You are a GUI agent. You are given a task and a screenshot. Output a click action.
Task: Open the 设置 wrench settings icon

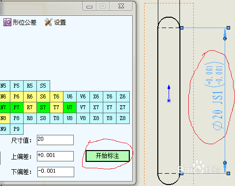[x=49, y=22]
